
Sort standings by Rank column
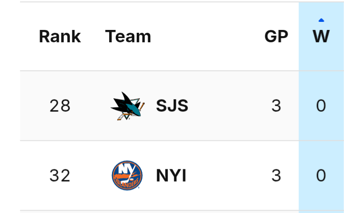[60, 37]
